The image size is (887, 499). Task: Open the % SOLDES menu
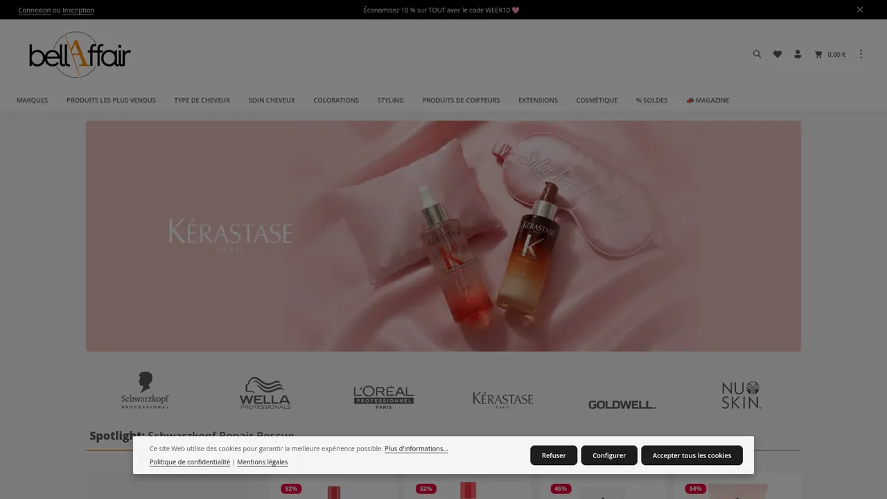(652, 100)
